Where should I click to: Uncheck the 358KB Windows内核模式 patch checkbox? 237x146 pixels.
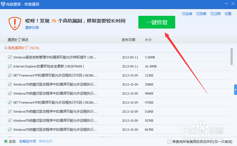tap(10, 84)
